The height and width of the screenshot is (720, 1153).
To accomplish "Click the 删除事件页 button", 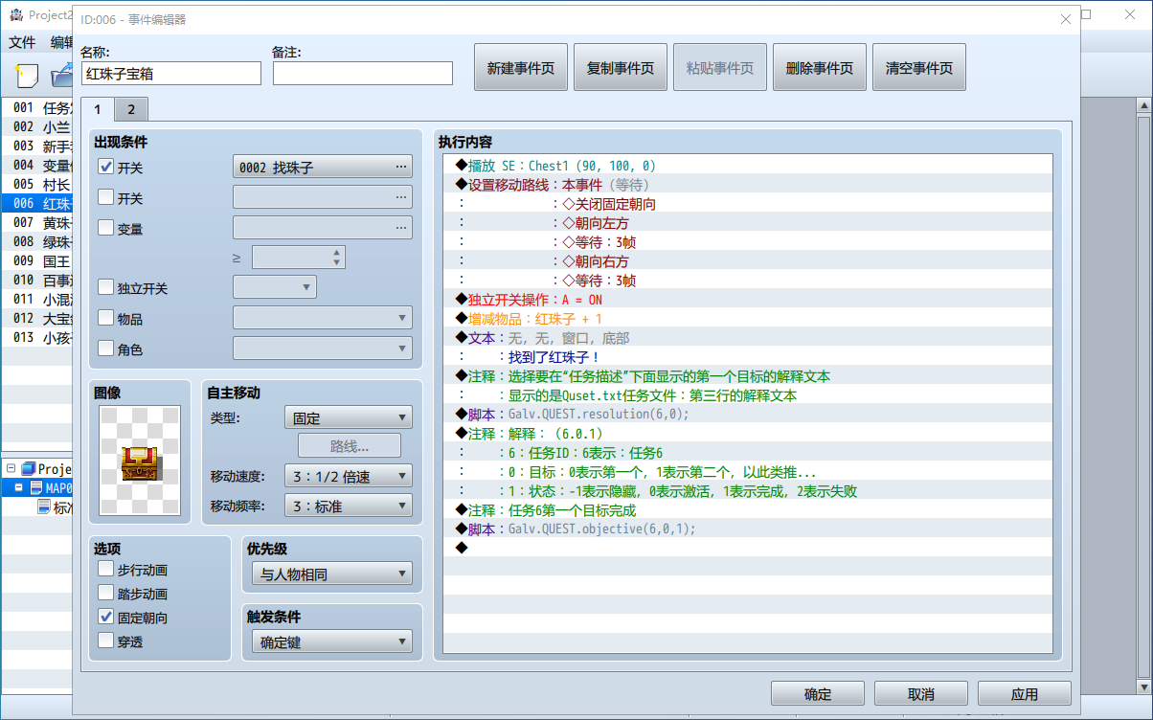I will [x=820, y=68].
